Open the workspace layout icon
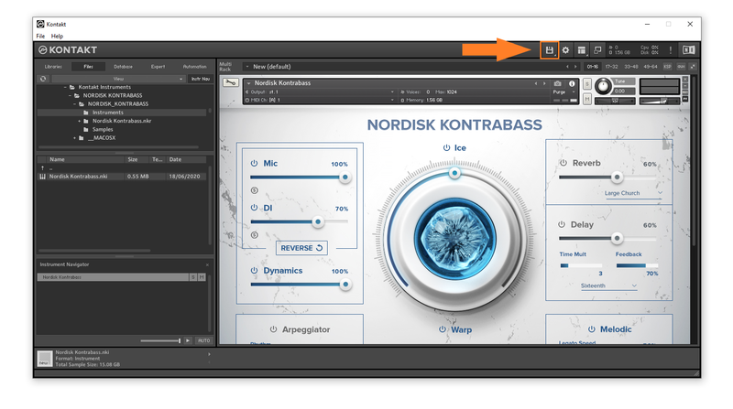 [x=582, y=50]
